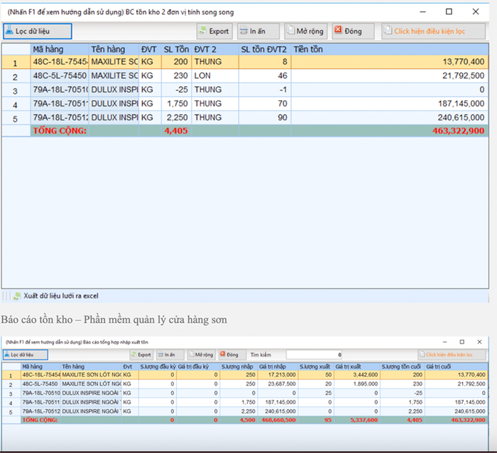
Task: Click the Tiền tồn column header
Action: pyautogui.click(x=390, y=50)
